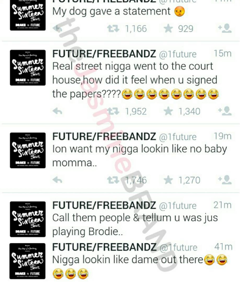Favorite the tweet with 929 stars
The image size is (240, 282).
click(168, 28)
